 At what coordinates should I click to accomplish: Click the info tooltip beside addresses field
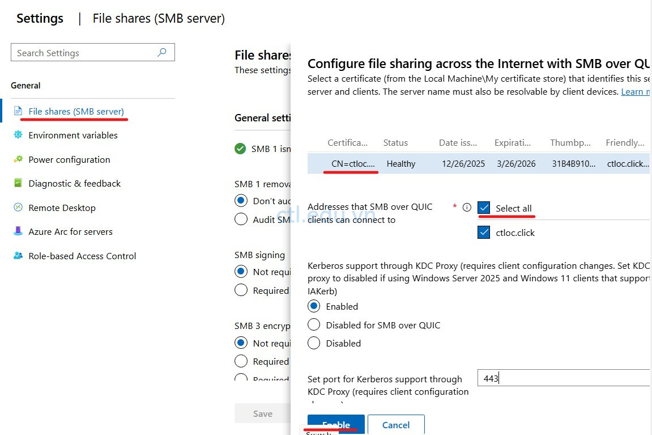(467, 207)
